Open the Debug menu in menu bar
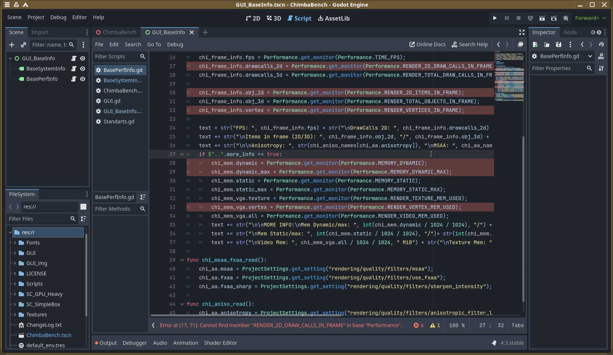The image size is (613, 355). (58, 17)
